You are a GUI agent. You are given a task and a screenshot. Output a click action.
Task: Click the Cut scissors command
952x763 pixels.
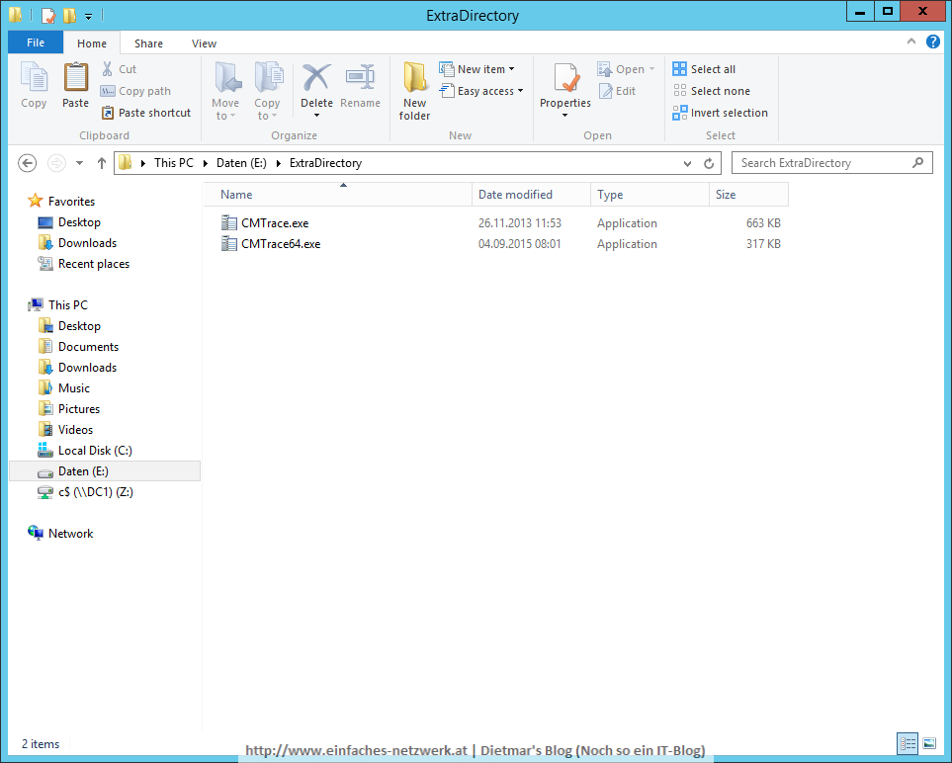point(119,69)
